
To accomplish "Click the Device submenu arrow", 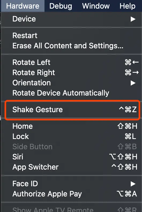I will pos(133,19).
